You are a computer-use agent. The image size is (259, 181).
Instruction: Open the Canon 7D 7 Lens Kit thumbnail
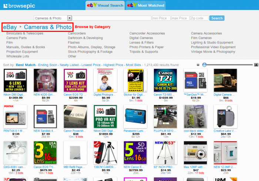coord(75,80)
